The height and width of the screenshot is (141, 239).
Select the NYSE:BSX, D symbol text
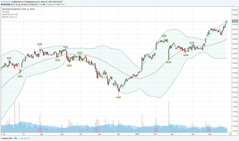(x=7, y=4)
